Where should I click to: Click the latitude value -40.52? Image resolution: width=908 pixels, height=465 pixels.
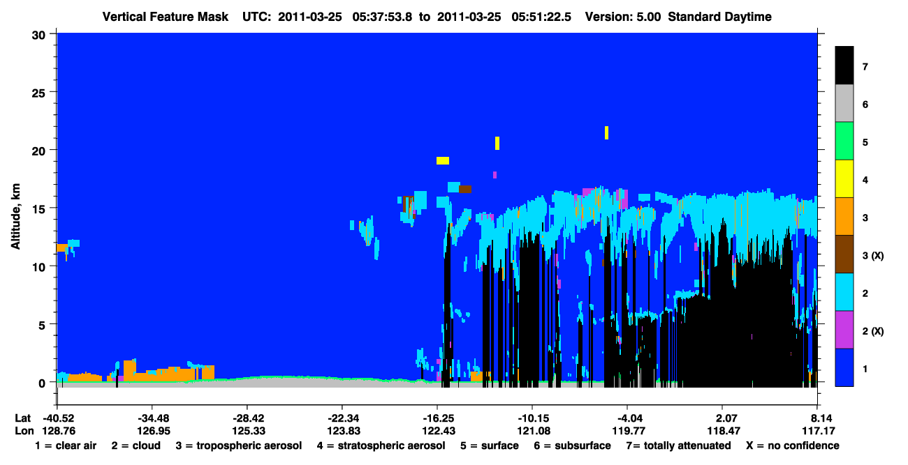click(x=58, y=418)
